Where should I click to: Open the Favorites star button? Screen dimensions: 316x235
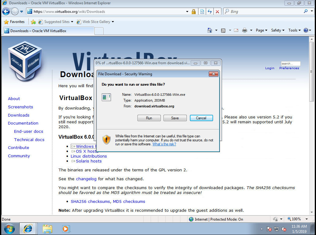14,21
